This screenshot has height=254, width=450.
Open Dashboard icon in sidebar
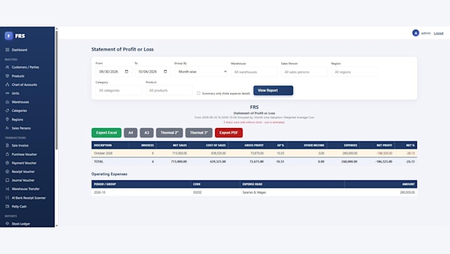click(7, 50)
